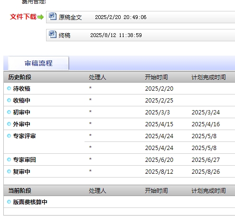Click the 专家审回 stage name
This screenshot has width=235, height=216.
coord(24,160)
